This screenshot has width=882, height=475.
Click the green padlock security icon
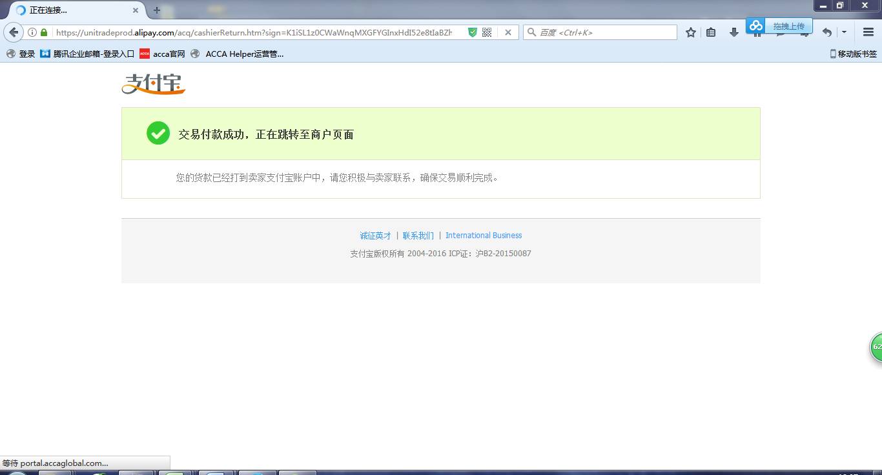(44, 32)
